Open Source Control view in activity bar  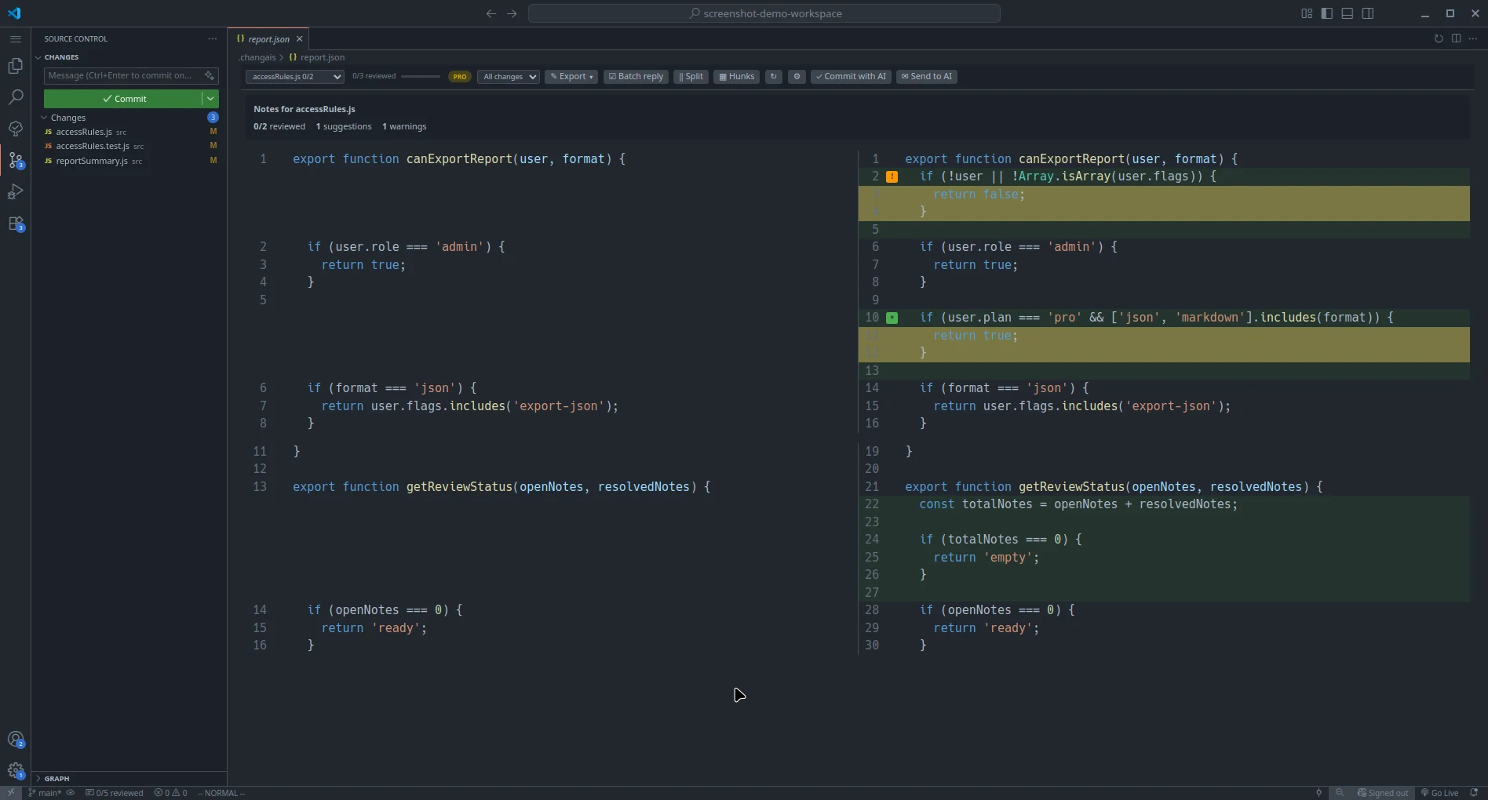(x=15, y=161)
